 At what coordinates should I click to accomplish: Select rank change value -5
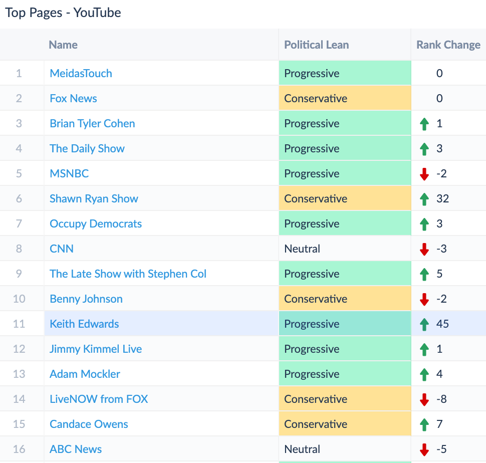coord(442,449)
